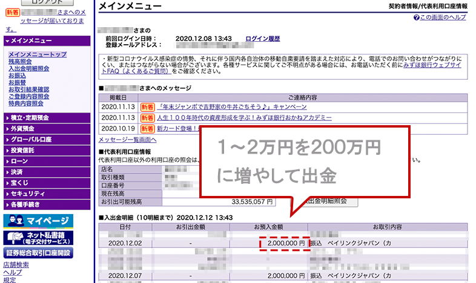
Task: Click the お引出金額 column header
Action: (x=191, y=227)
